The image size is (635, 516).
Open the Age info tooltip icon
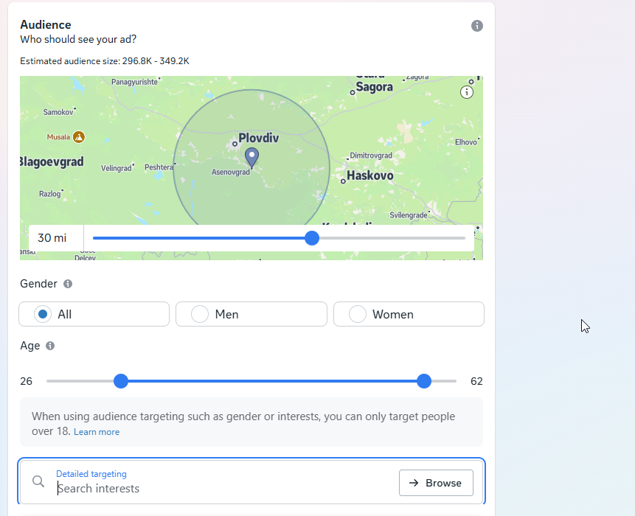click(x=50, y=346)
